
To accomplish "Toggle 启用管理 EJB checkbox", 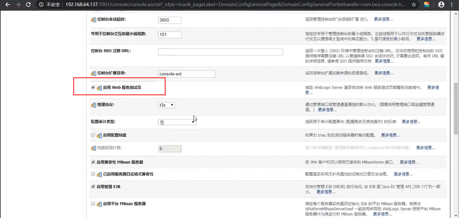I will pos(93,186).
